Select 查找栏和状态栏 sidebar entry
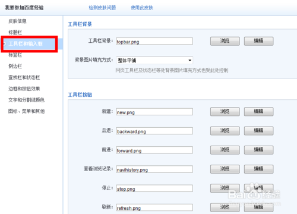297x214 pixels. 24,77
